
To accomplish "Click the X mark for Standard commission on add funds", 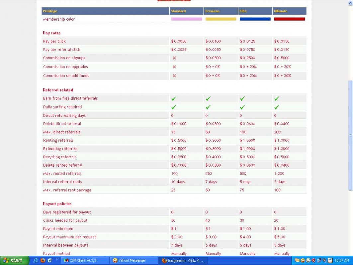I will pos(174,76).
